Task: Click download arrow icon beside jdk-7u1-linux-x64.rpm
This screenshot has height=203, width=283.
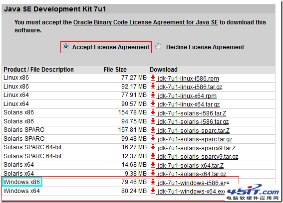Action: tap(153, 95)
